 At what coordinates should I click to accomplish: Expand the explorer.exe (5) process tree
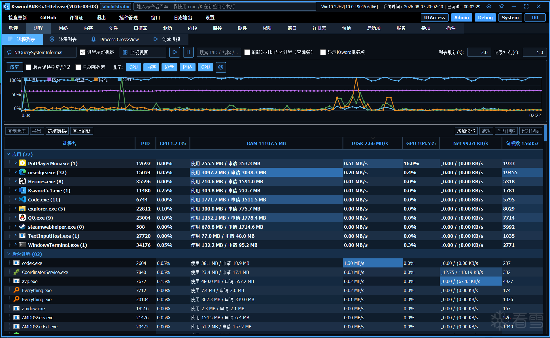[x=16, y=209]
